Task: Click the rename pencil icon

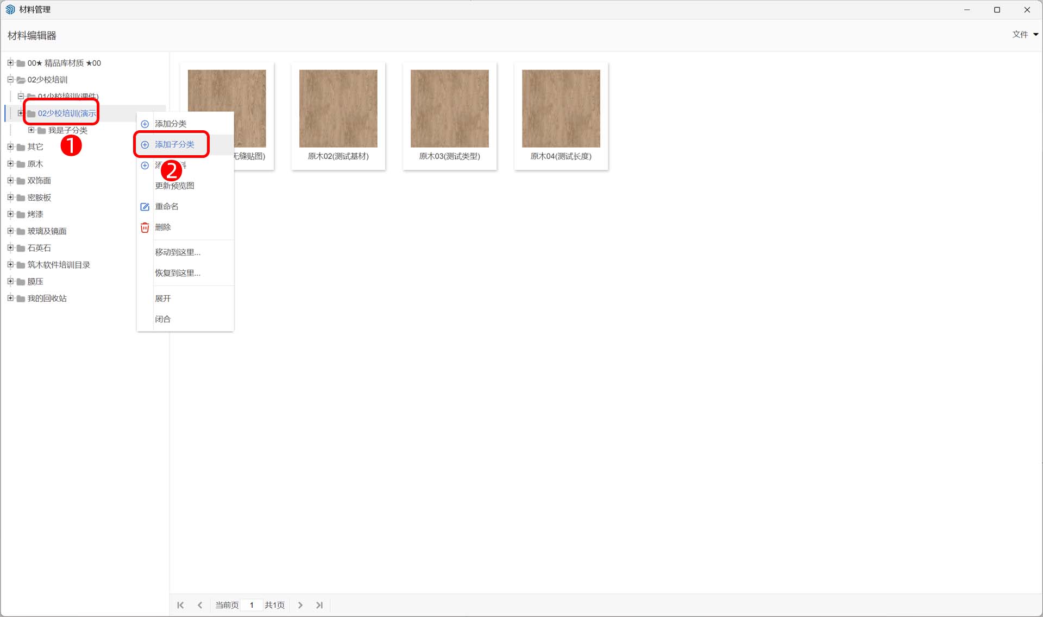Action: tap(145, 207)
